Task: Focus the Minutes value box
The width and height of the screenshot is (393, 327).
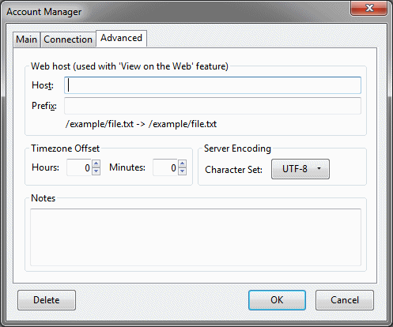Action: (165, 167)
